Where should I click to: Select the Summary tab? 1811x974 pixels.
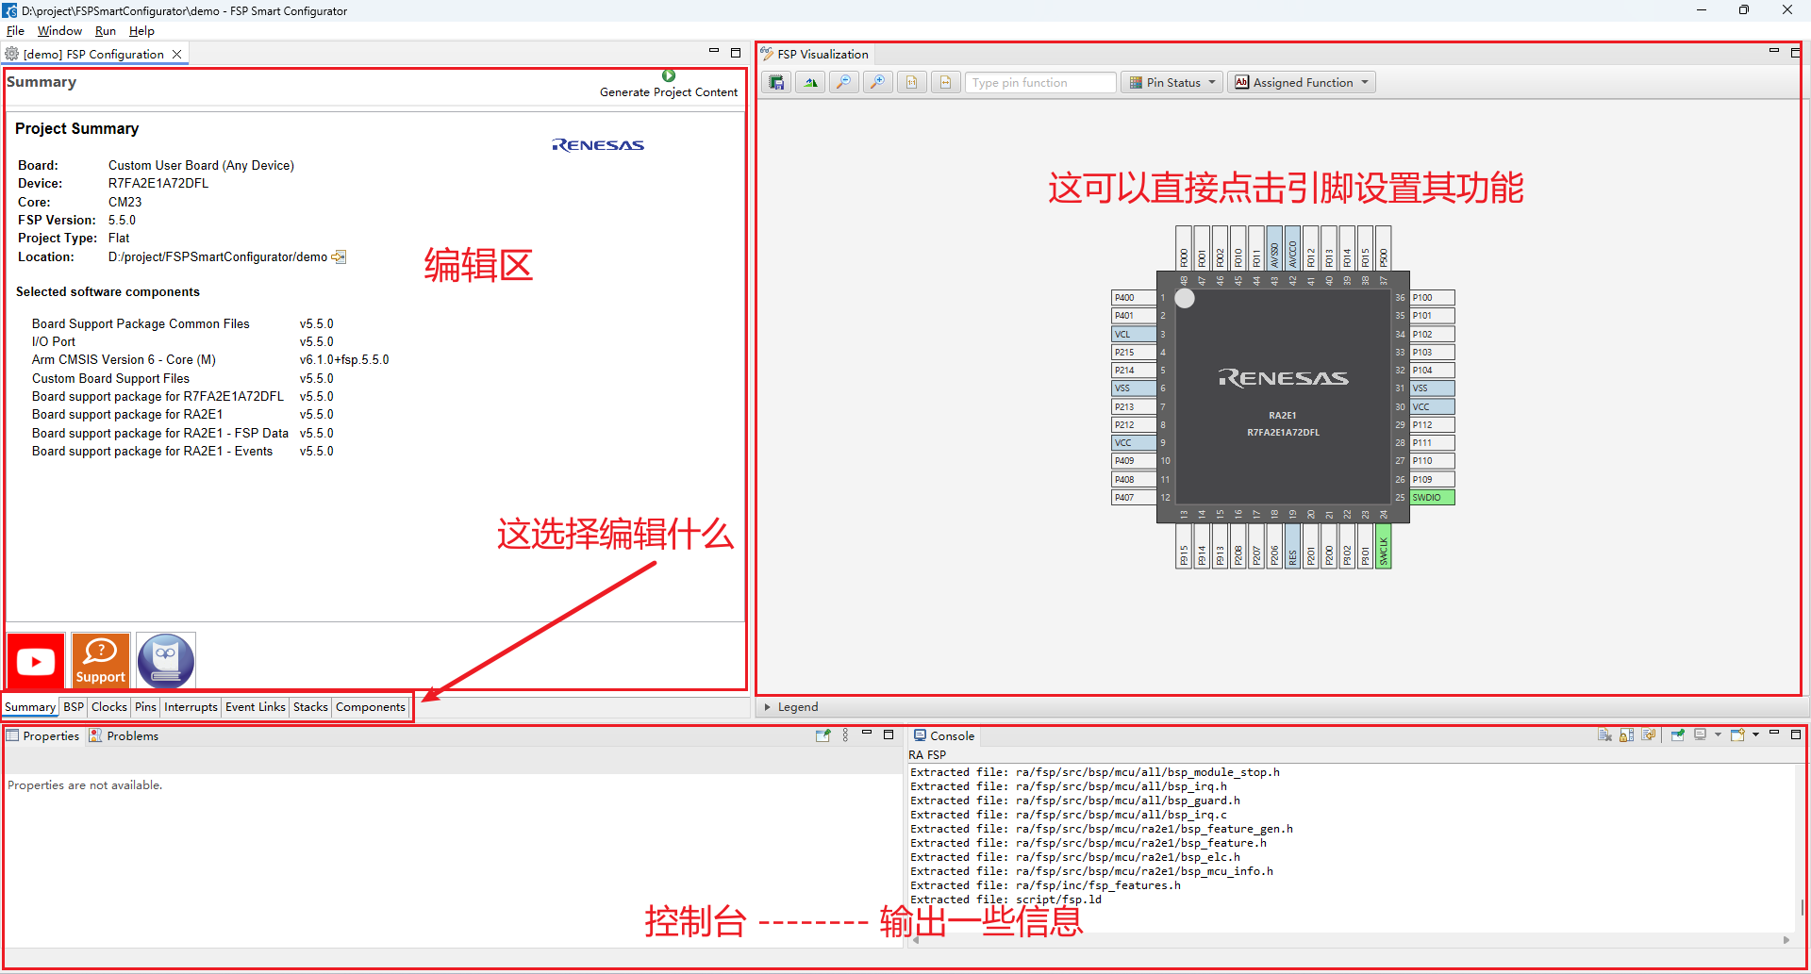coord(30,707)
